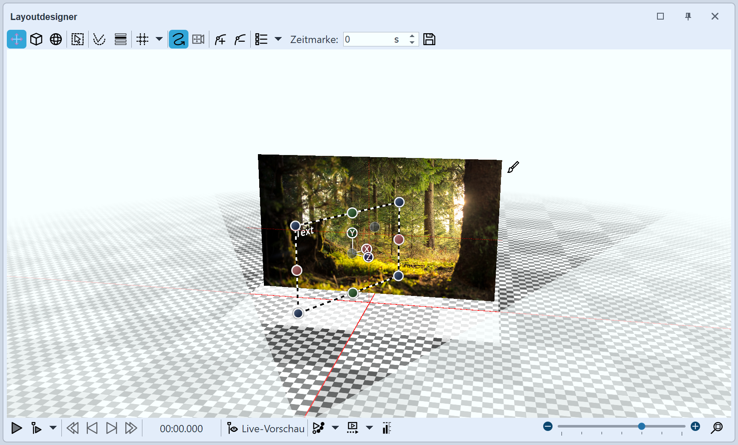Jump to the next frame
This screenshot has width=738, height=445.
(x=112, y=428)
